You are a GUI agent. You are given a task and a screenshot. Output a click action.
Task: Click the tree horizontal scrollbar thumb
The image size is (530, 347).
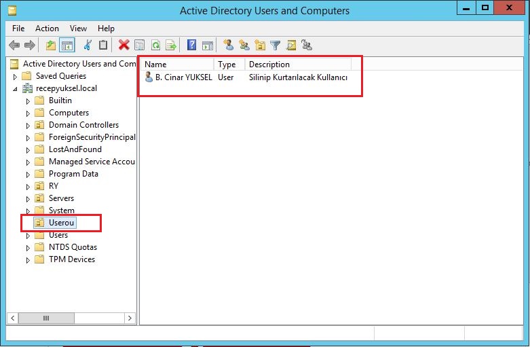click(x=46, y=318)
